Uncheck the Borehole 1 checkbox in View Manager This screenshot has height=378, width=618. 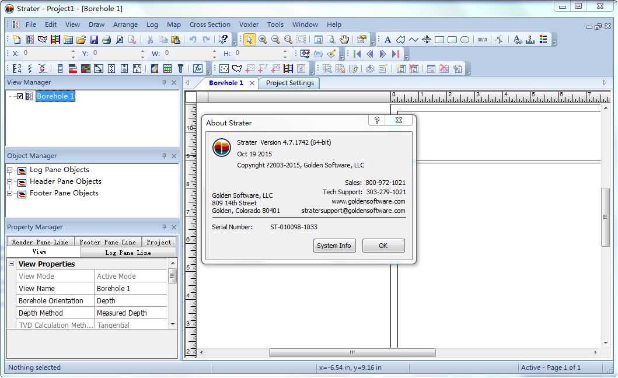(20, 96)
